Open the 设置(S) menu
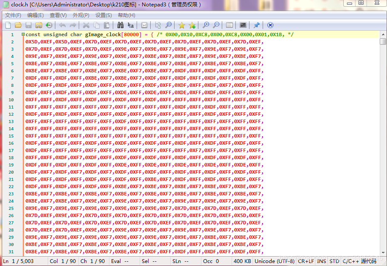This screenshot has width=387, height=266. point(103,15)
